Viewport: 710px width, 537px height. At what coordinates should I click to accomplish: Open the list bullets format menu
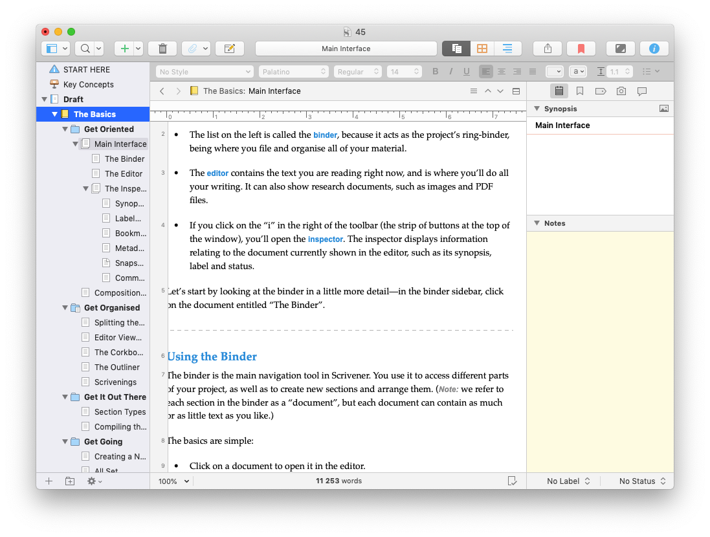(x=651, y=72)
